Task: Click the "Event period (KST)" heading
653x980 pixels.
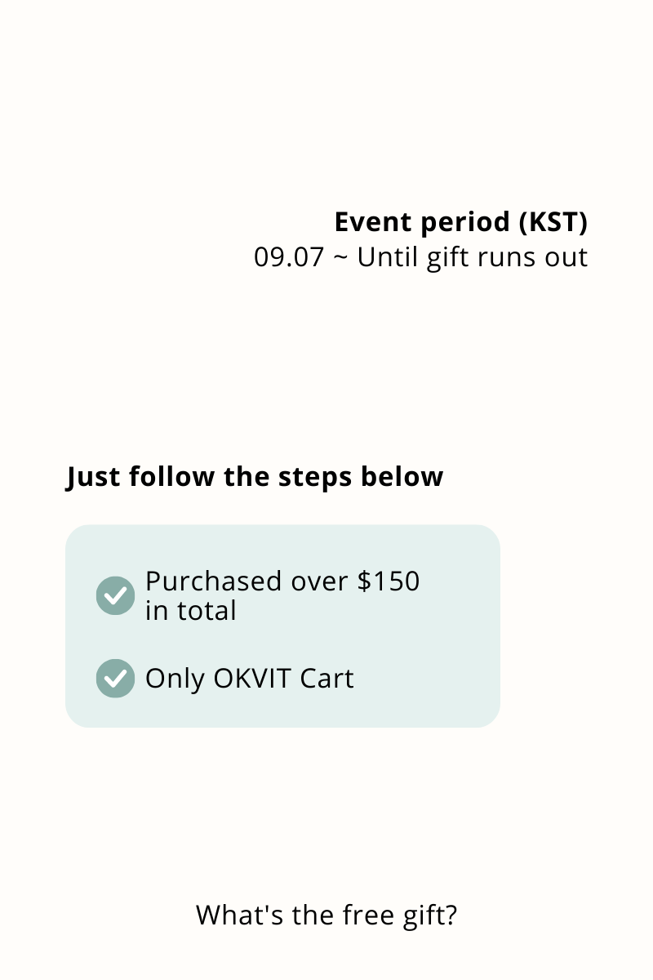Action: coord(460,222)
